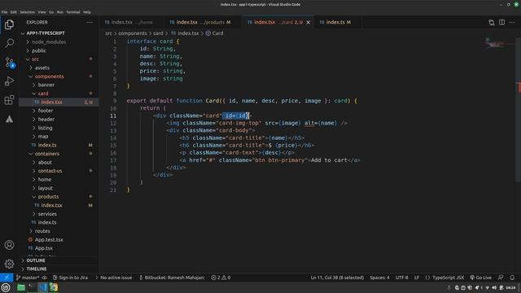Click the remote window indicator in status bar

pos(7,278)
